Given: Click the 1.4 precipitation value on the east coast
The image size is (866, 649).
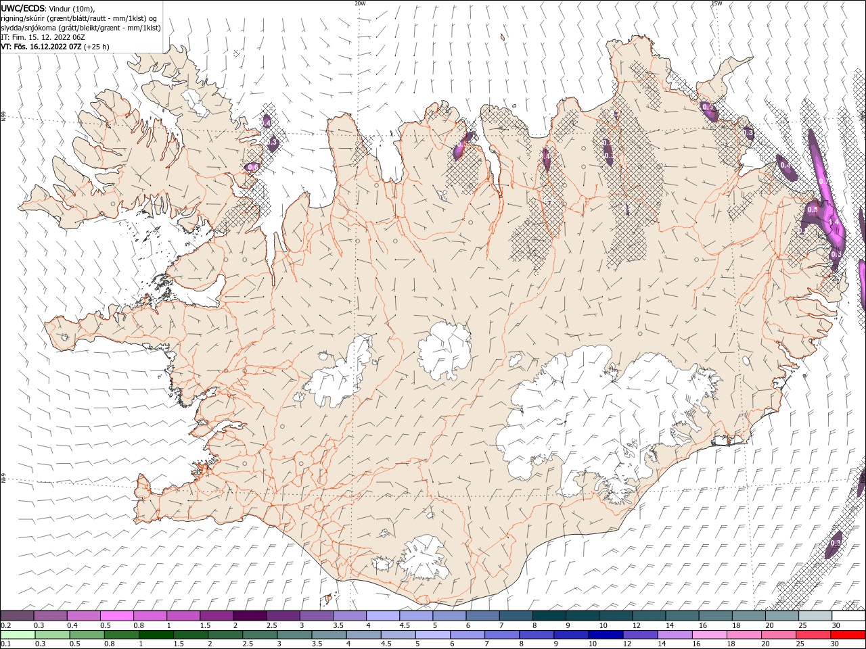Looking at the screenshot, I should click(834, 222).
